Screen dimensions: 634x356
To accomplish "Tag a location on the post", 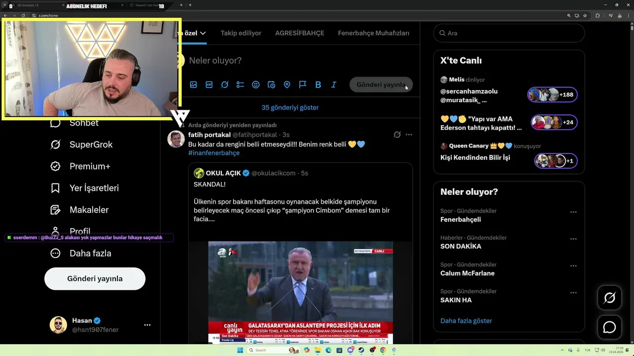I will click(287, 85).
